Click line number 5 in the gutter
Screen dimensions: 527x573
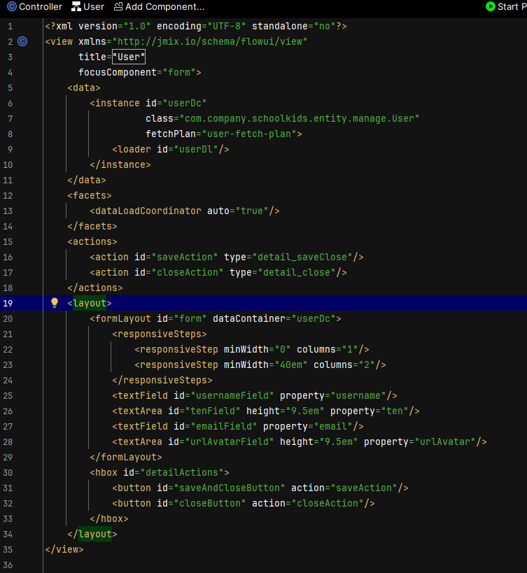pyautogui.click(x=10, y=88)
